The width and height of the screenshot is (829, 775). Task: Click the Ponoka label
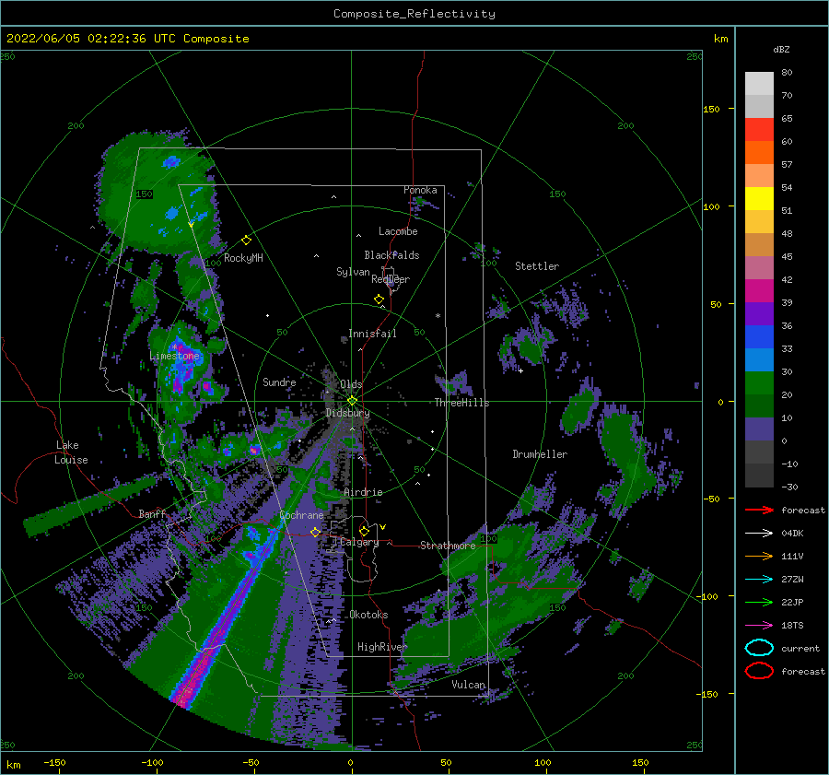420,190
